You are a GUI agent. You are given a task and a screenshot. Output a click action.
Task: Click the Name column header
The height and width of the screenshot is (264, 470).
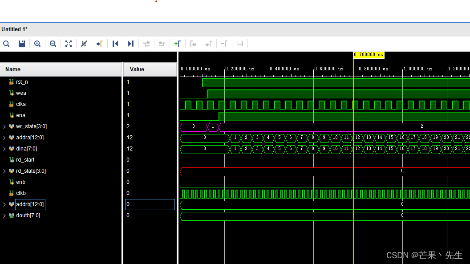click(61, 69)
